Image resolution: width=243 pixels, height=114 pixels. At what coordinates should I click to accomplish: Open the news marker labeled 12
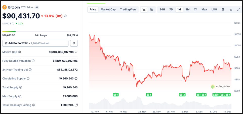tap(182, 95)
